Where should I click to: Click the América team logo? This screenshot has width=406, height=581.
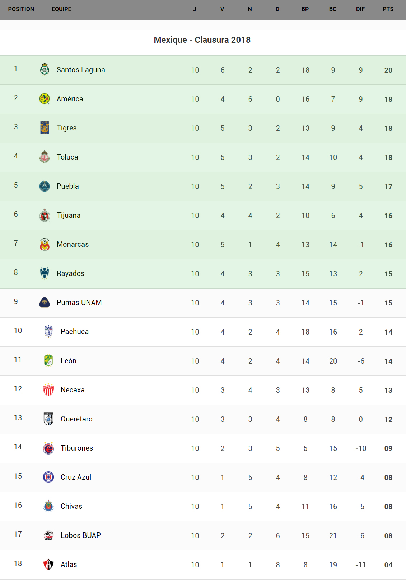point(45,99)
